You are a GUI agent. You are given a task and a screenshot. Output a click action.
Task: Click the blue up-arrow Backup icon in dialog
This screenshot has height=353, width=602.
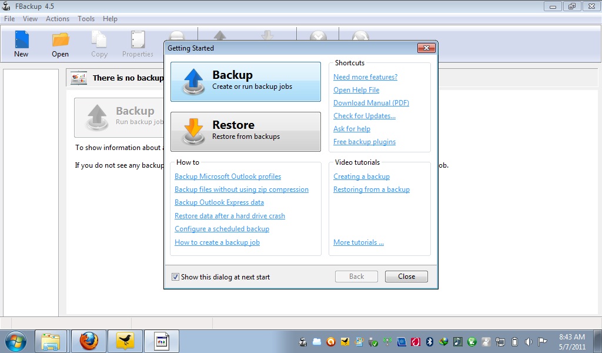click(x=193, y=81)
